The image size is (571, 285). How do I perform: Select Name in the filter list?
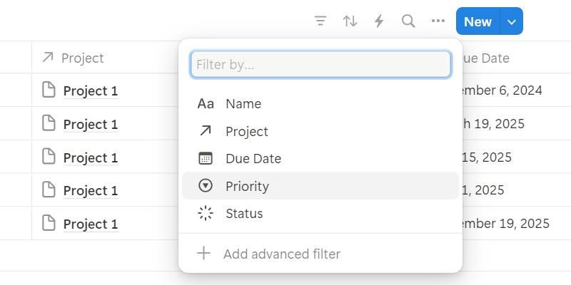[x=243, y=104]
